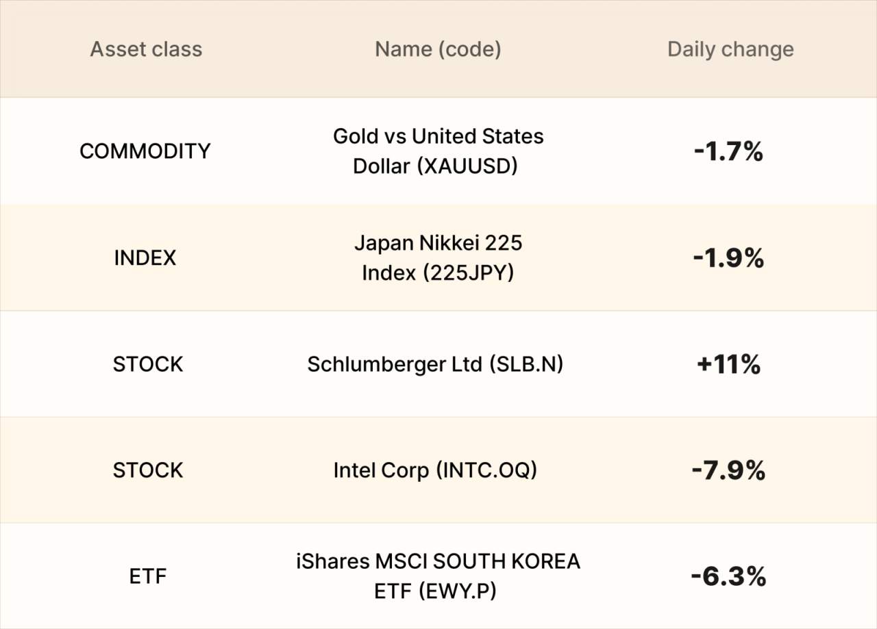The height and width of the screenshot is (629, 877).
Task: Select the INDEX asset class cell
Action: click(x=145, y=258)
